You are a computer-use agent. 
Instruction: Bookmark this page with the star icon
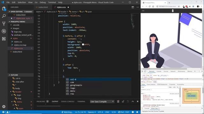(179, 6)
